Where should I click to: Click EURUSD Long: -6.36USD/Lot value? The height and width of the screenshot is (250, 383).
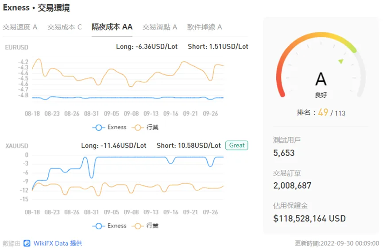(147, 46)
